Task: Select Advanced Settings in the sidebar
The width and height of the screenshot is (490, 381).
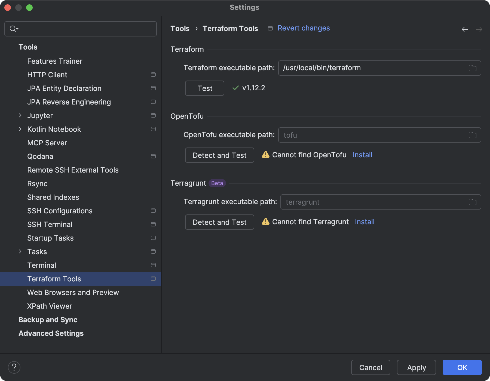Action: click(51, 333)
